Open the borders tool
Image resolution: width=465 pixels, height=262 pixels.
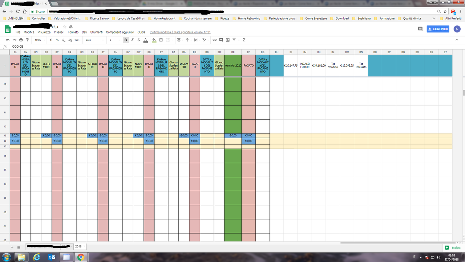(161, 40)
